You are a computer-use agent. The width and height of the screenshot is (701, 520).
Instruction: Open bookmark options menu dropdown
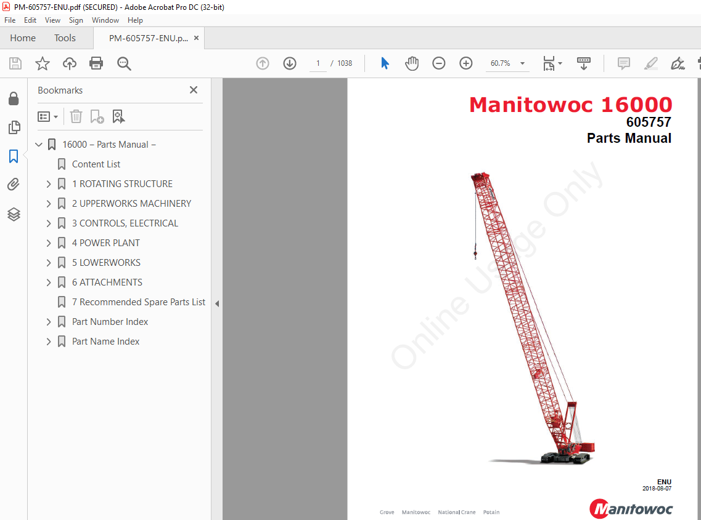[48, 116]
